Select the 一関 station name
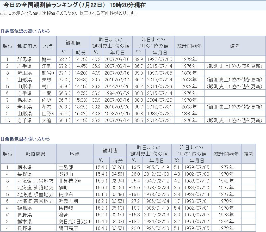The image size is (266, 232). click(47, 93)
